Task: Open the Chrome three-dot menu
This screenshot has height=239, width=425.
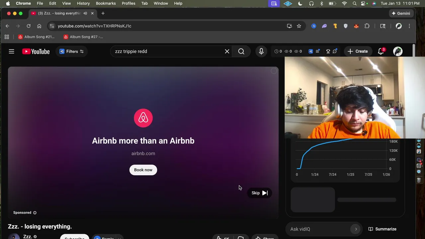Action: tap(409, 26)
